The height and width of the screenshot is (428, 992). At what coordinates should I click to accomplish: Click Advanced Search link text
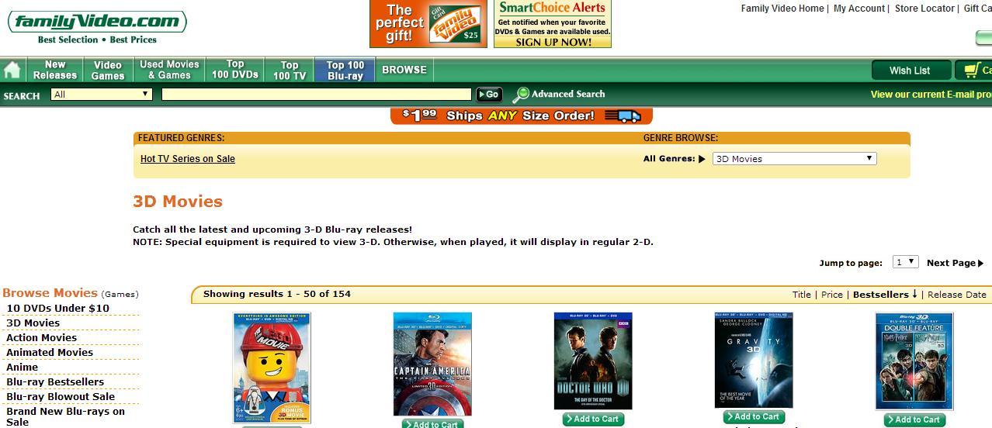568,94
